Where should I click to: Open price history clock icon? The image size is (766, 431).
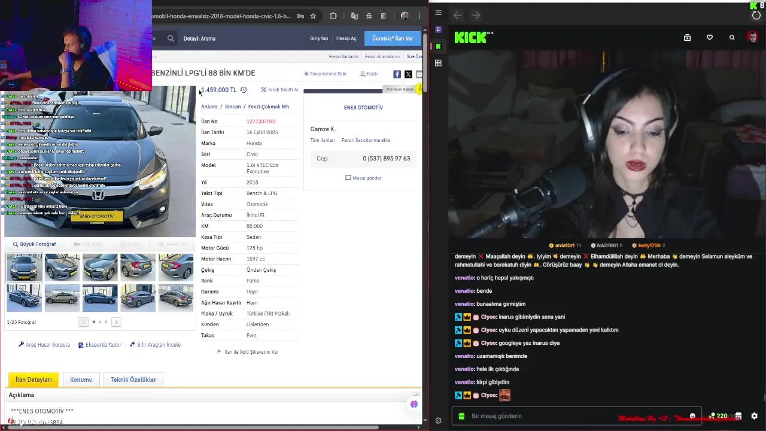tap(244, 90)
